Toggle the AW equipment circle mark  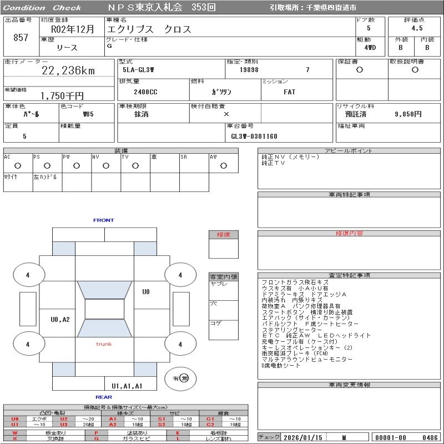coord(223,165)
